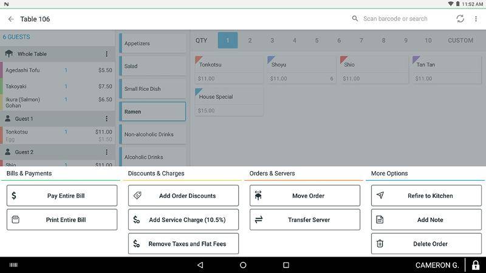Open Whole Table three-dot options
Viewport: 486px width, 273px height.
tap(107, 54)
